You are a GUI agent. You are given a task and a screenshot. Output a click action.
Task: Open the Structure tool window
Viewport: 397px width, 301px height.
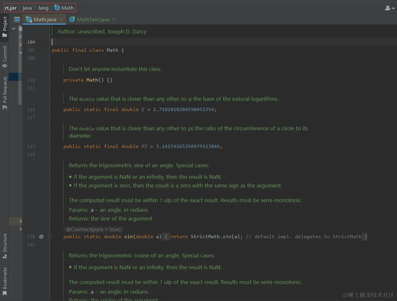tap(5, 246)
